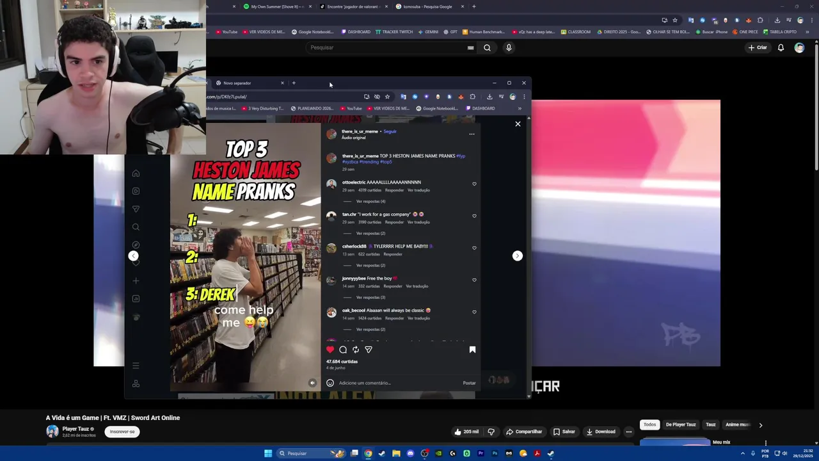Expand replies under the tan.chr comment
Screen dimensions: 819x461
(370, 233)
